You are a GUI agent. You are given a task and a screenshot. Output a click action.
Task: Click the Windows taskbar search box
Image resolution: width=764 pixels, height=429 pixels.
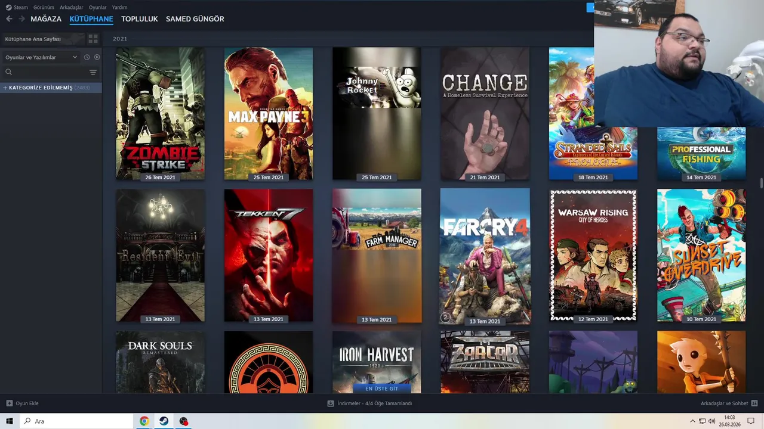click(x=76, y=421)
